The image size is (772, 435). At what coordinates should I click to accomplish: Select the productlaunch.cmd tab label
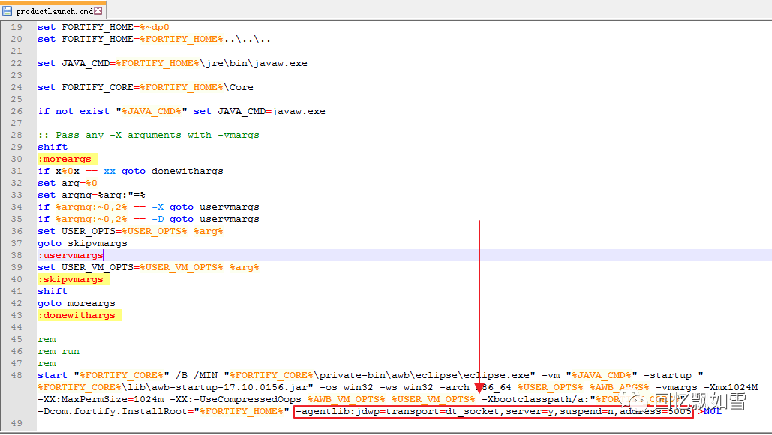(54, 11)
